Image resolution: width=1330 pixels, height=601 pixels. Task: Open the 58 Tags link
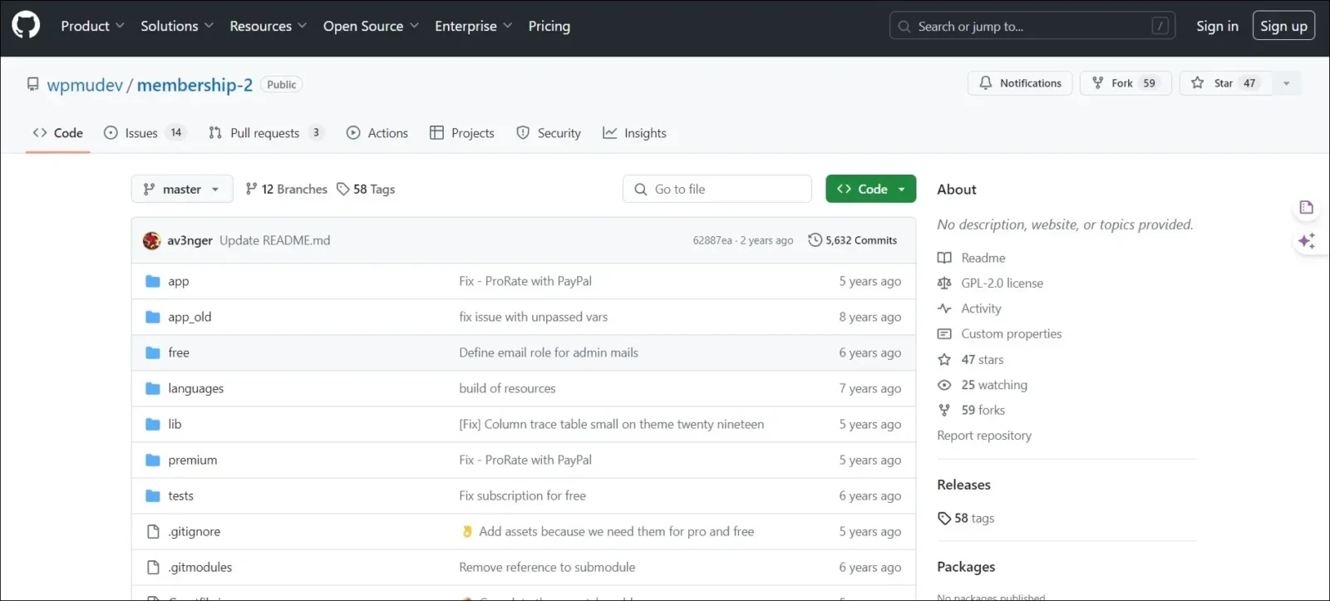(366, 190)
